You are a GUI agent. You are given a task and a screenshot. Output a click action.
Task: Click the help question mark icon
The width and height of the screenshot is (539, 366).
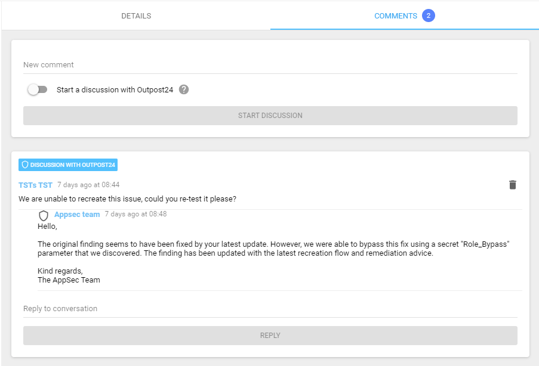coord(184,89)
